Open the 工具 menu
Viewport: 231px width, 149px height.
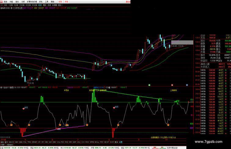(46, 2)
